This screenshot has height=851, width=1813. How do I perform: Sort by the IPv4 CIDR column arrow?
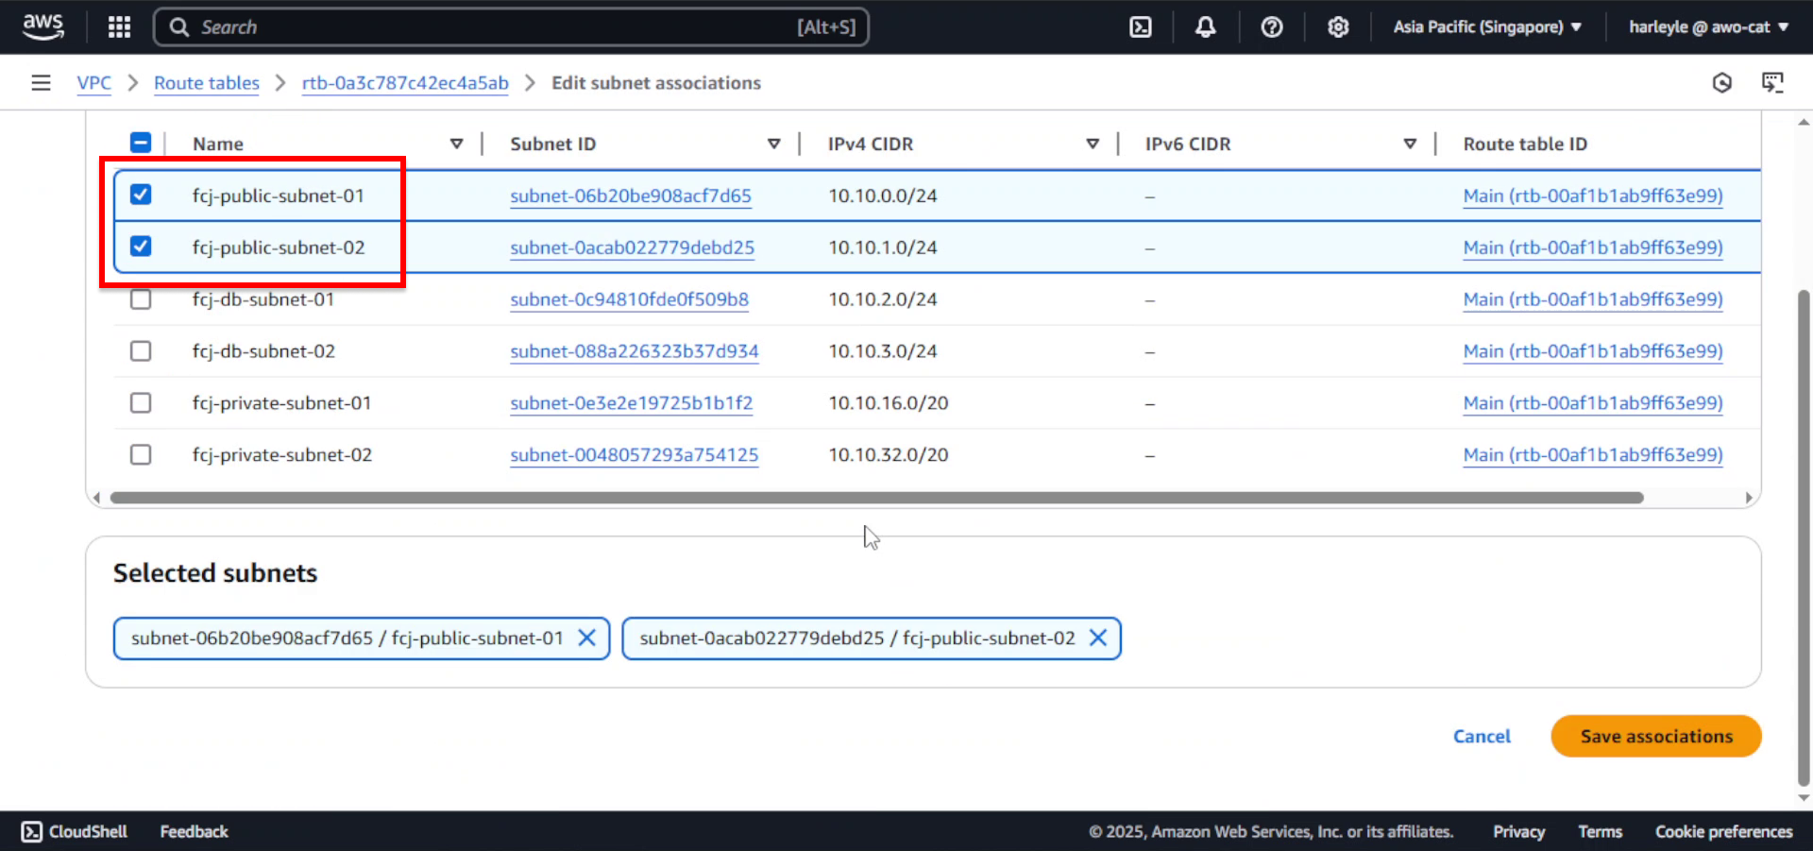[1092, 145]
